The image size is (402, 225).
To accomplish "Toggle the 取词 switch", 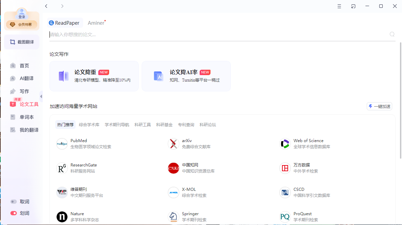I will click(x=14, y=202).
